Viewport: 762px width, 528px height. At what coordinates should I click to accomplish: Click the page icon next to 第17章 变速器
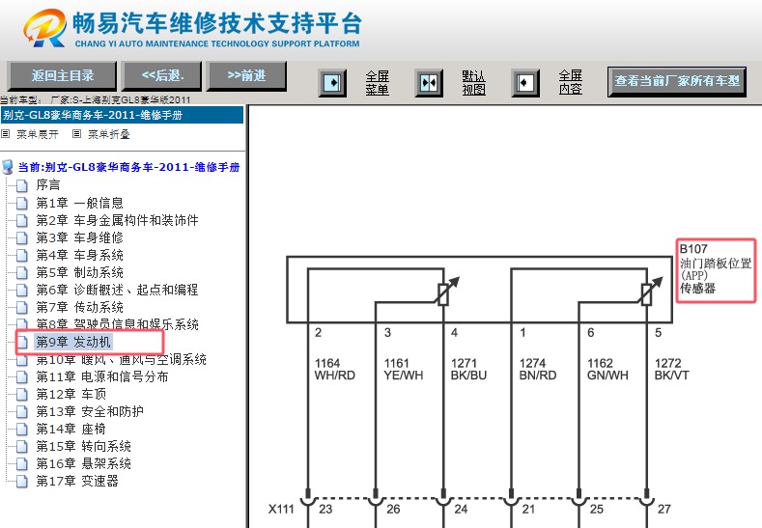click(x=22, y=482)
